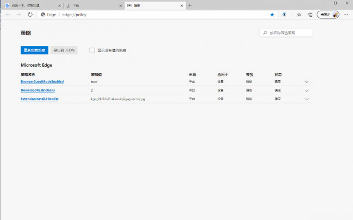Open the extension icon right of address bar

click(x=285, y=15)
